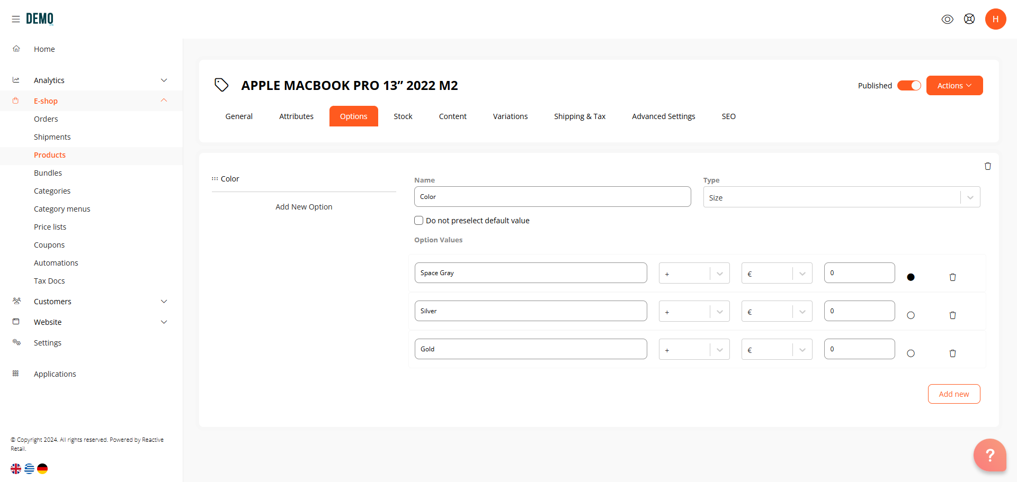This screenshot has height=482, width=1017.
Task: Click the price amount field for Gold
Action: [x=859, y=349]
